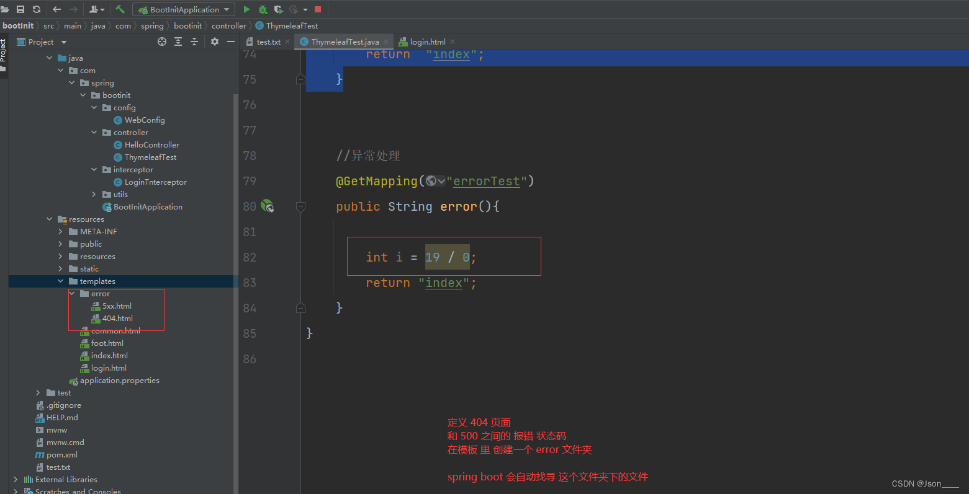Collapse the error folder in templates
Viewport: 969px width, 494px height.
point(72,293)
